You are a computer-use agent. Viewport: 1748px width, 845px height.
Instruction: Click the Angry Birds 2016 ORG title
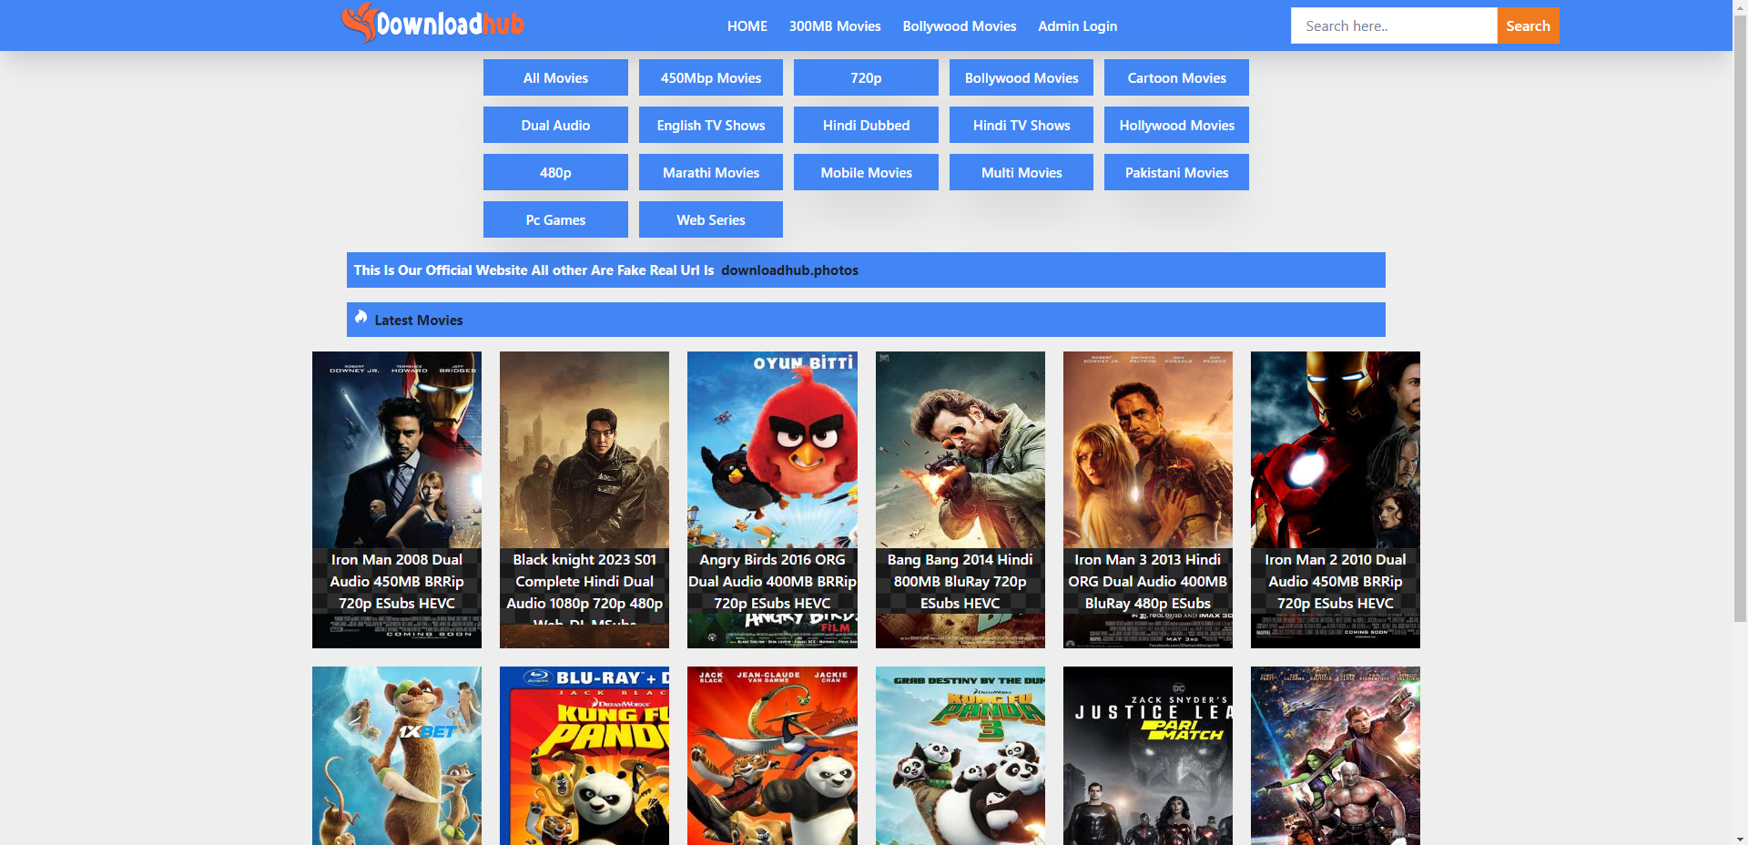[x=772, y=581]
